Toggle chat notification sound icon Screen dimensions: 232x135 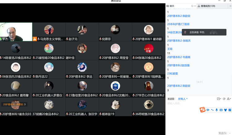pyautogui.click(x=224, y=99)
